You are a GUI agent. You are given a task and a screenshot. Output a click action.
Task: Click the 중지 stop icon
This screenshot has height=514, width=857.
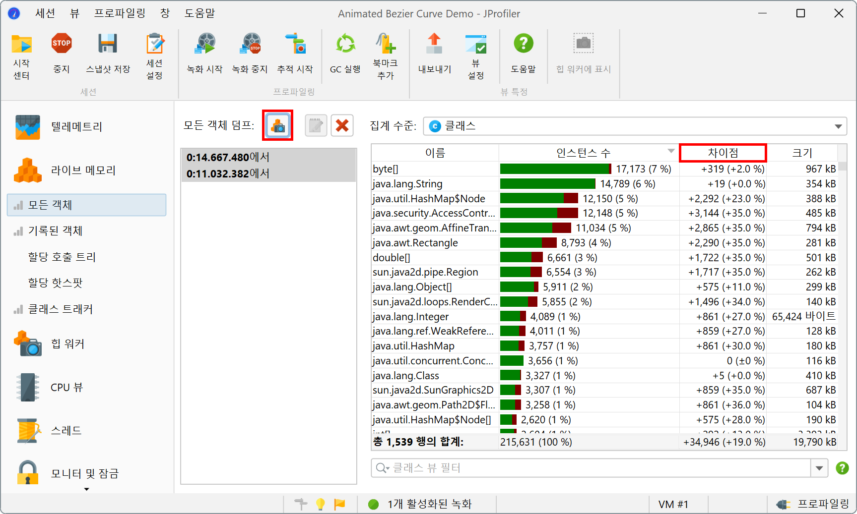pos(62,54)
